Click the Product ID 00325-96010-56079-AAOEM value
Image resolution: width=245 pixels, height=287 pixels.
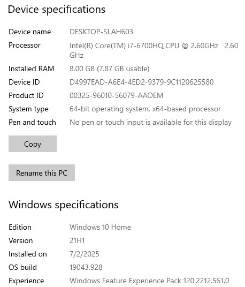point(116,95)
